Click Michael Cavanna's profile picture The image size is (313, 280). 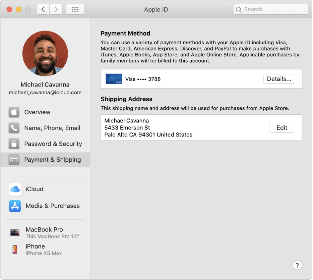pyautogui.click(x=45, y=53)
